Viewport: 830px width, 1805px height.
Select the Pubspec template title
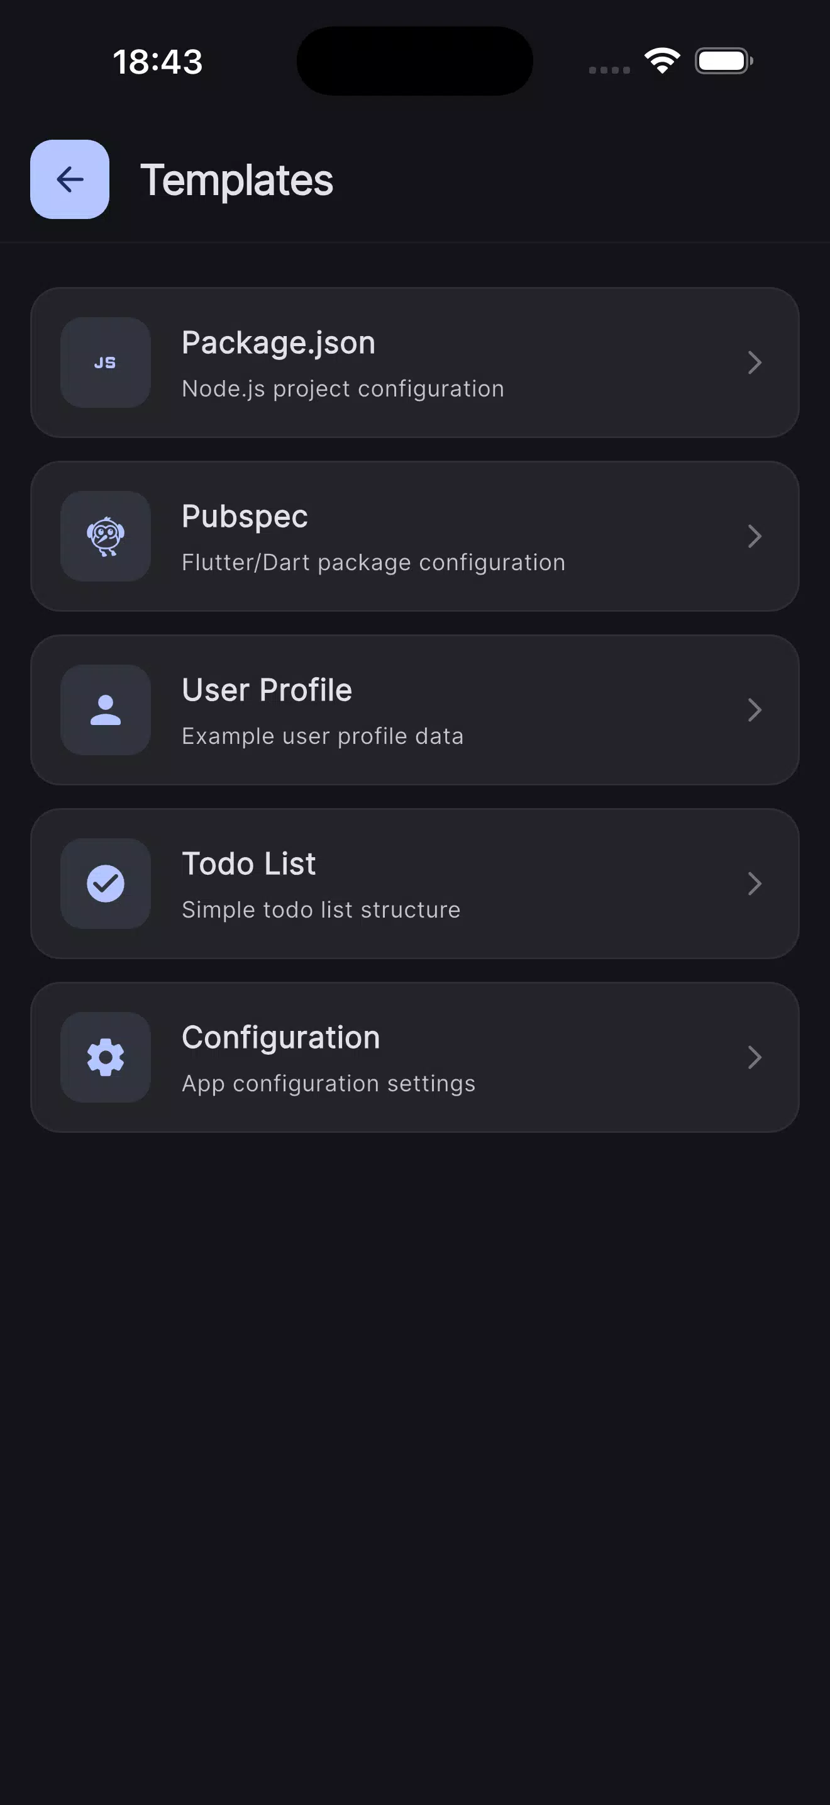pyautogui.click(x=245, y=517)
